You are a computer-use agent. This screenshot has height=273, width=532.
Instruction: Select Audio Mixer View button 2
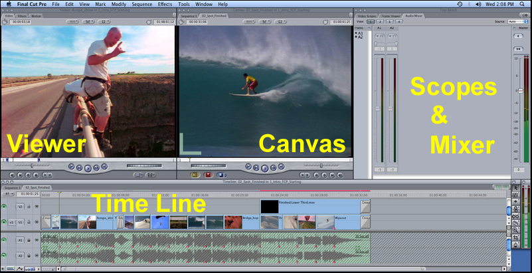pyautogui.click(x=381, y=22)
